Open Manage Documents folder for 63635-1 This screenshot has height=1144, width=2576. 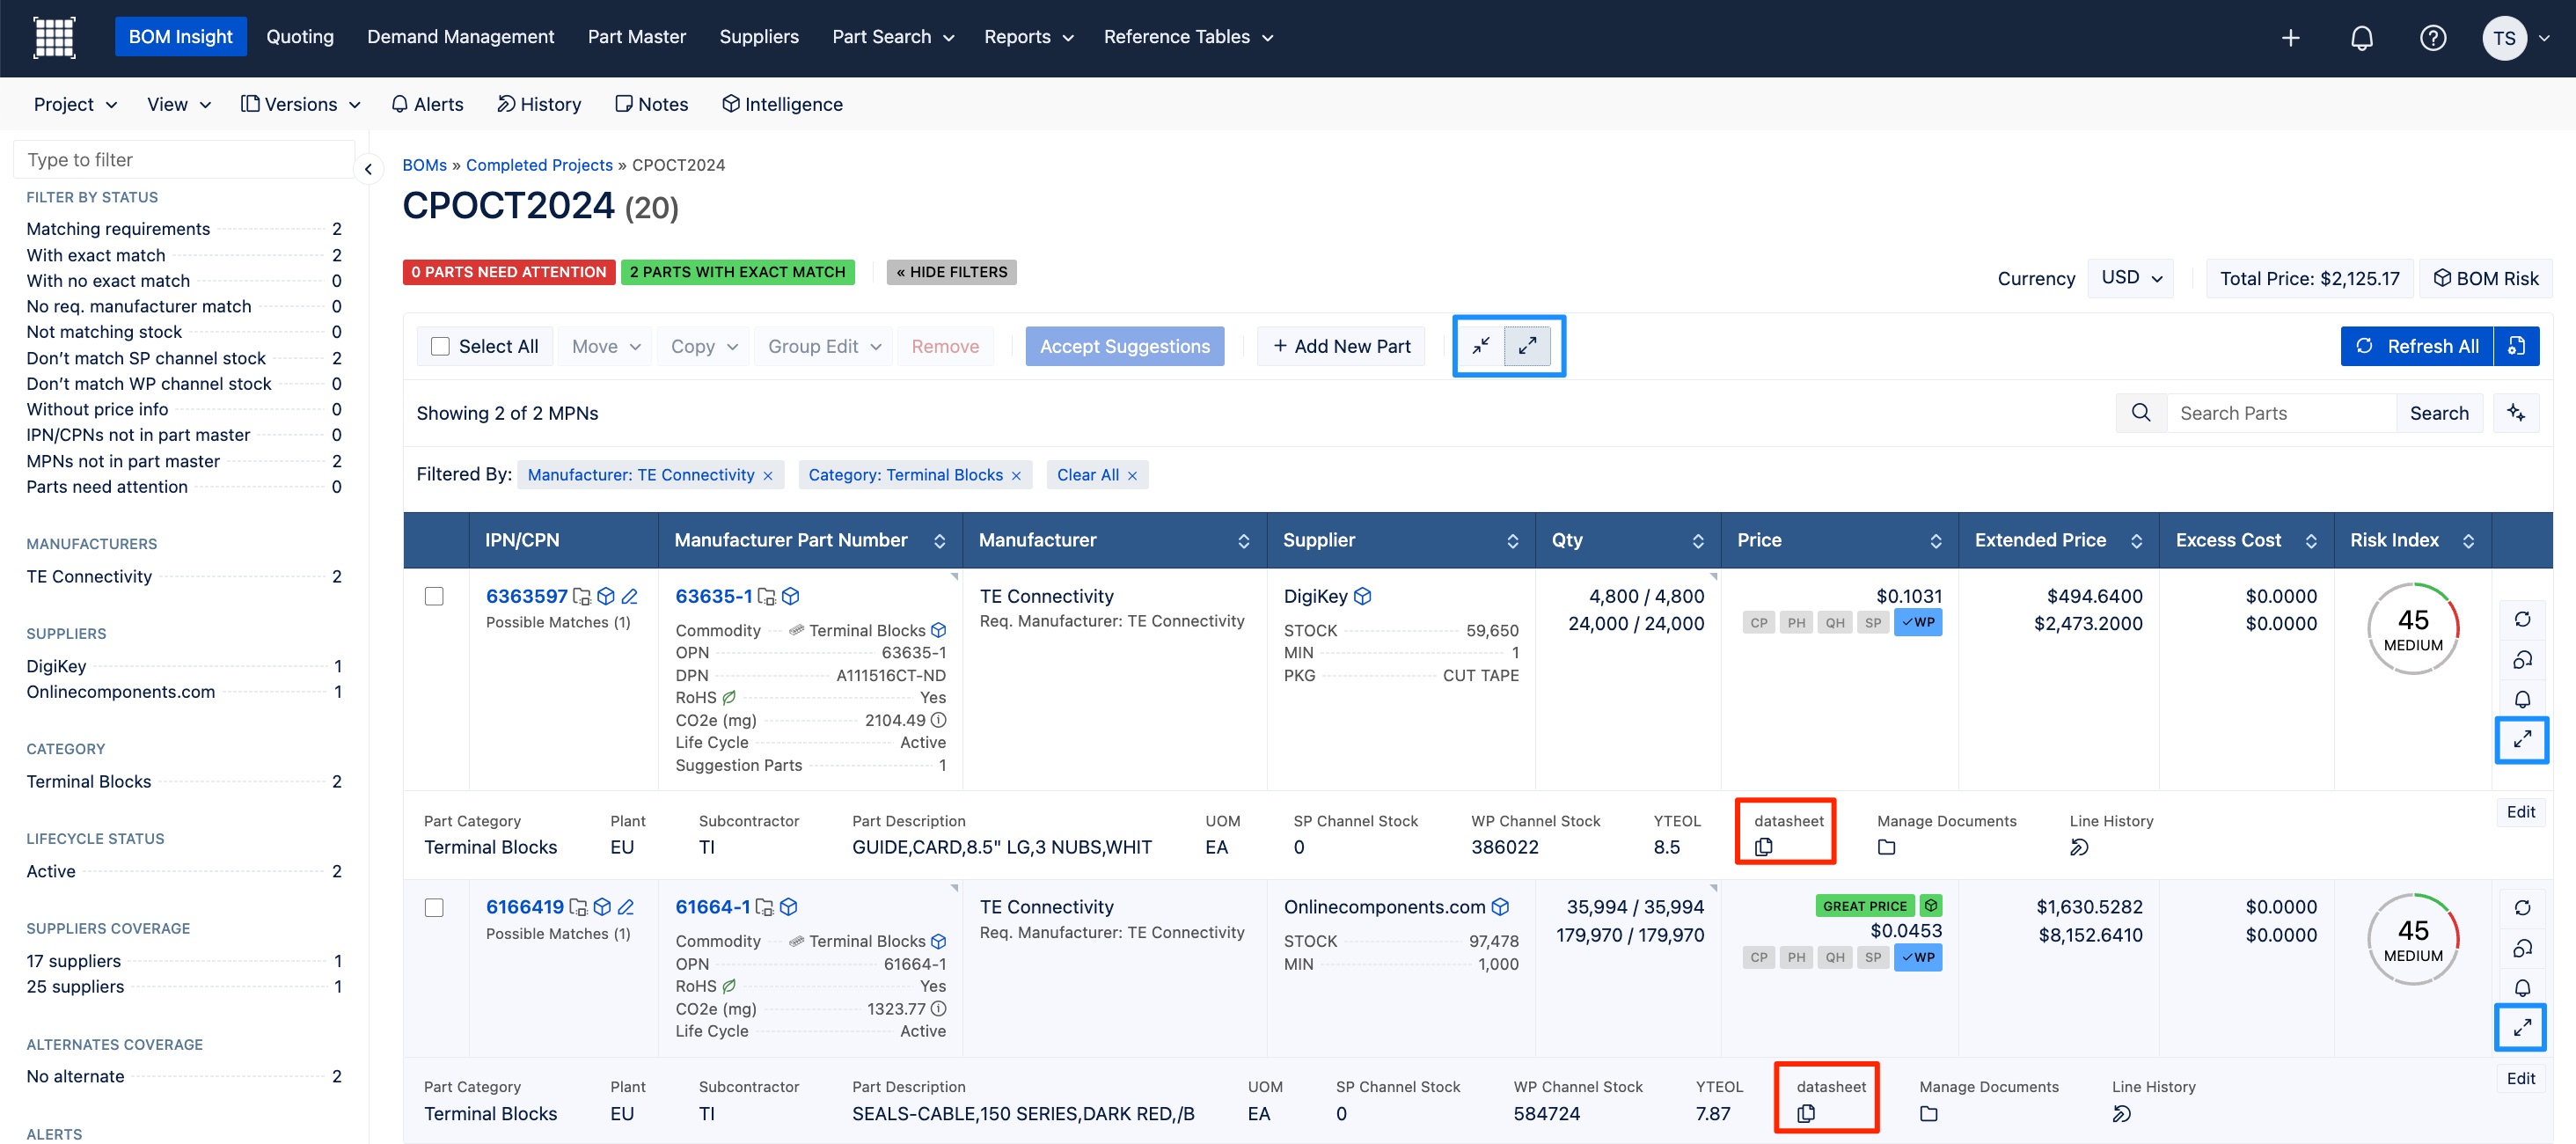1886,847
